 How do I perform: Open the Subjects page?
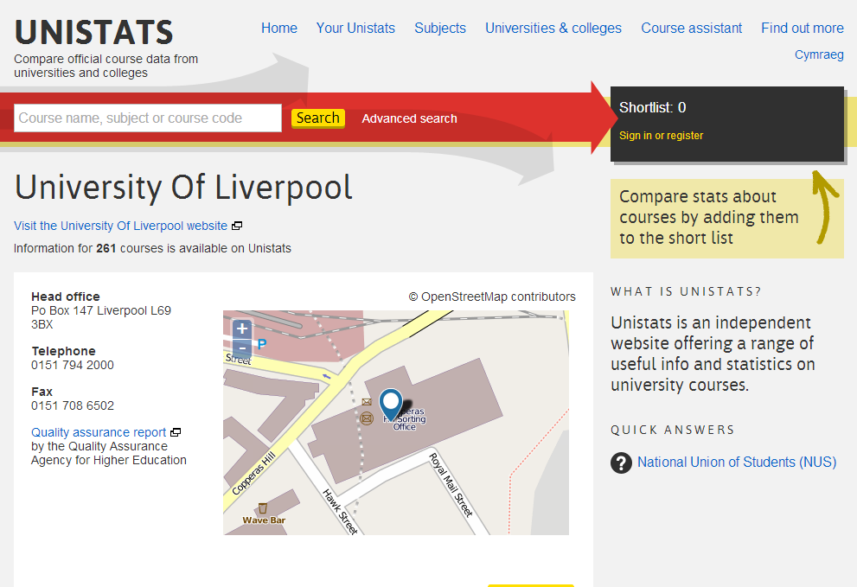pyautogui.click(x=440, y=28)
